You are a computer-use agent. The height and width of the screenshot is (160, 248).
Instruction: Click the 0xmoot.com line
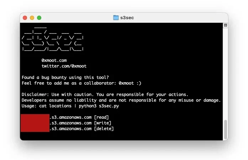[54, 60]
